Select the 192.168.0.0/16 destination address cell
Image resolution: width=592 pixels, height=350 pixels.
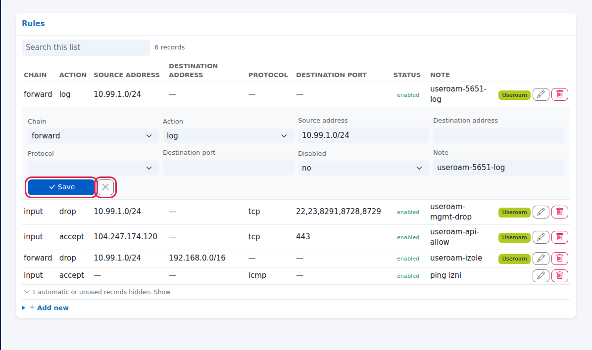[197, 258]
